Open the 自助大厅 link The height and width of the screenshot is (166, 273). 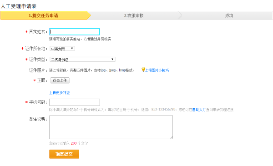(199, 110)
